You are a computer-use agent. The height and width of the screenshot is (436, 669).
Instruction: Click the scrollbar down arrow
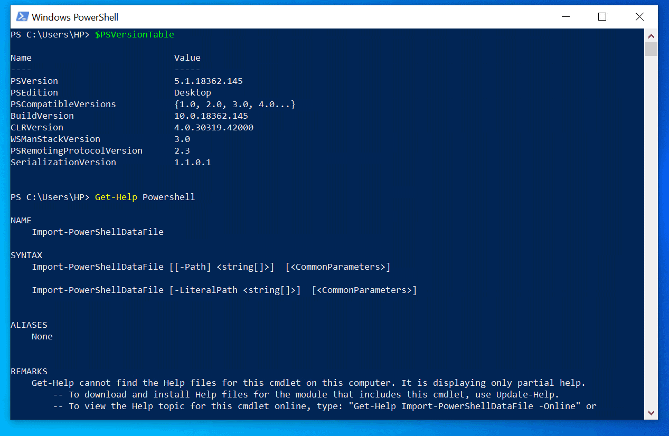tap(651, 413)
